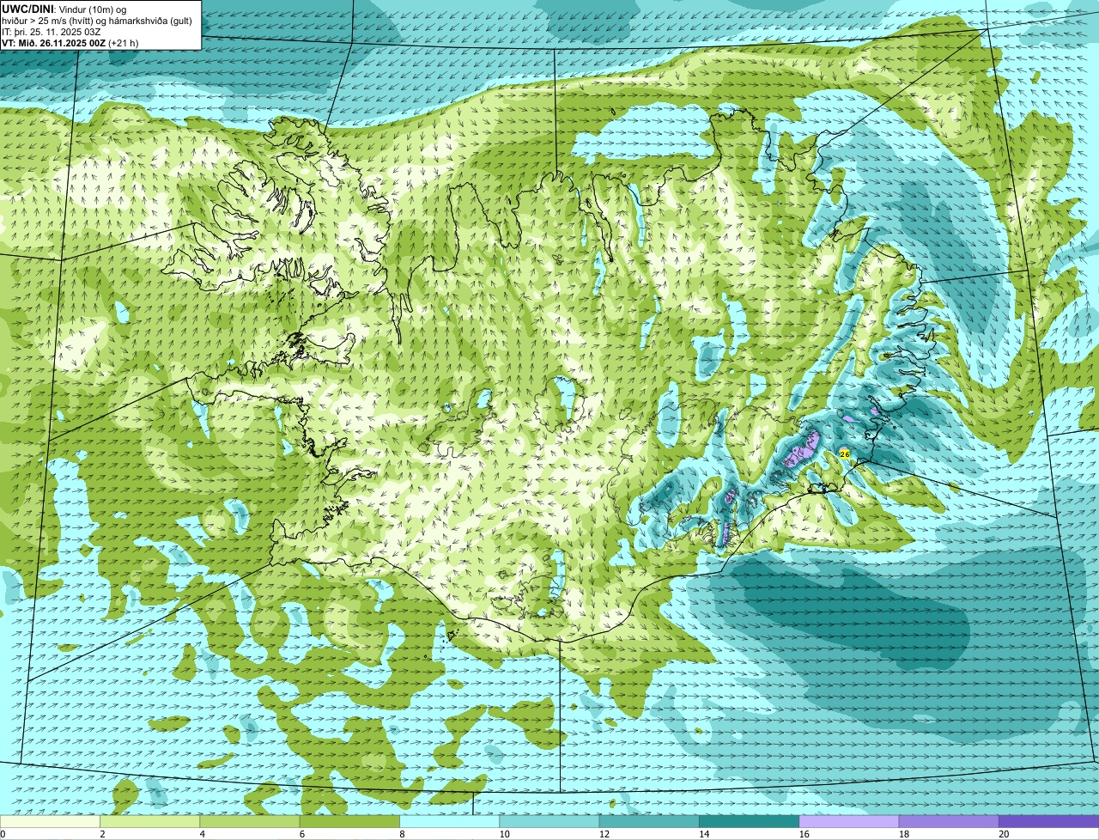Image resolution: width=1099 pixels, height=840 pixels.
Task: Click the pale yellow 0–2 m/s legend swatch
Action: click(50, 821)
